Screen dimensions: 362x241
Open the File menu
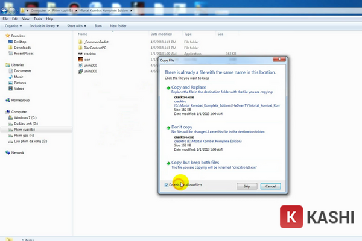click(5, 19)
